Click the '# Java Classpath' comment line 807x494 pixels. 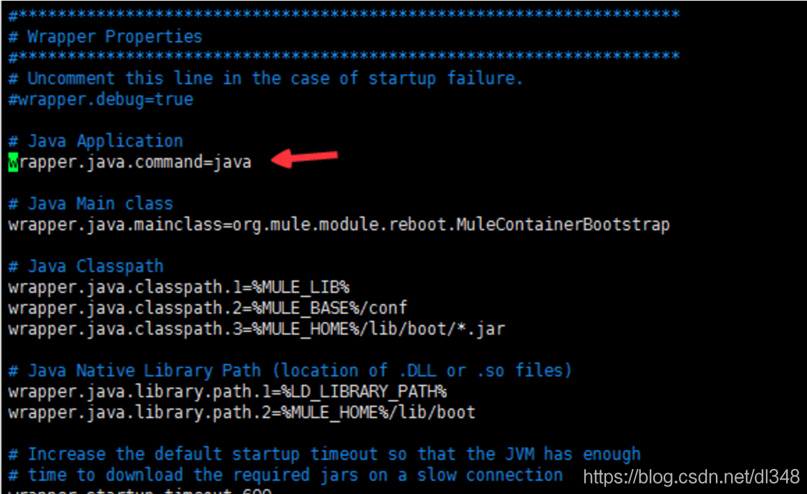click(x=86, y=266)
